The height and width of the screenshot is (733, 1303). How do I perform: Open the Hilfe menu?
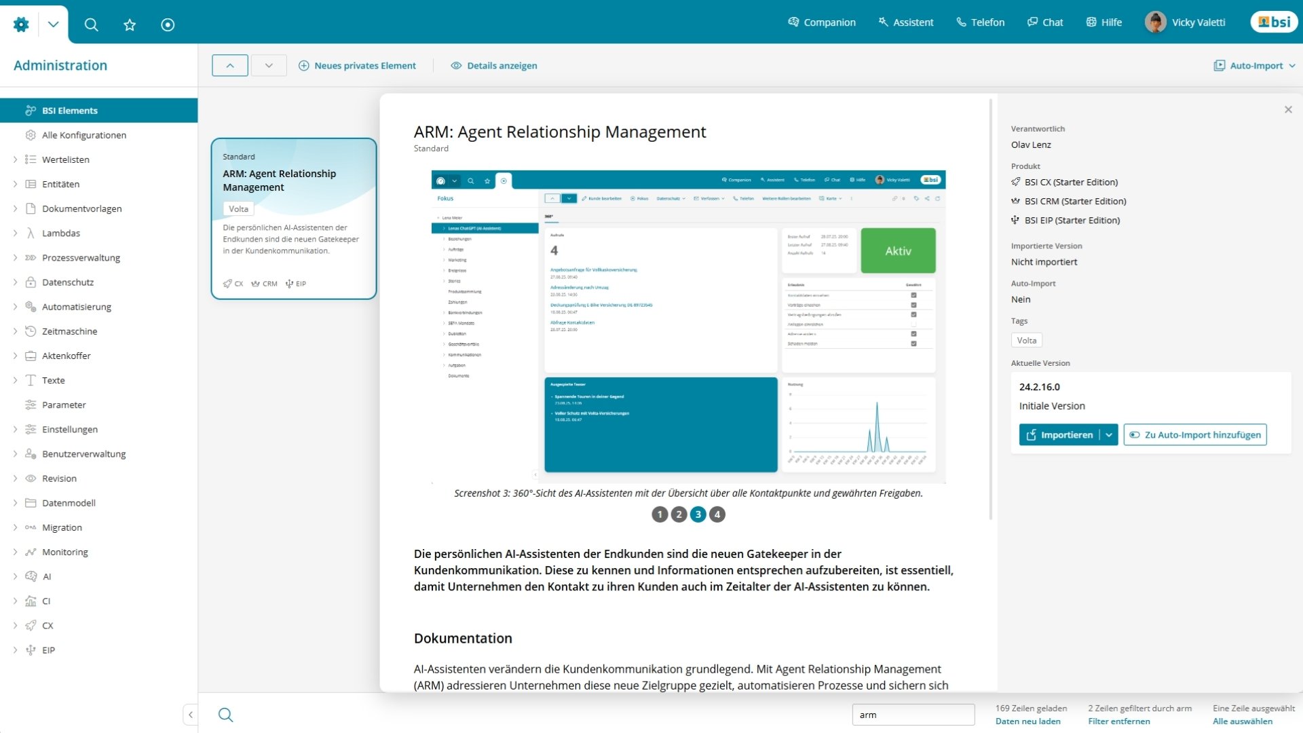tap(1103, 22)
